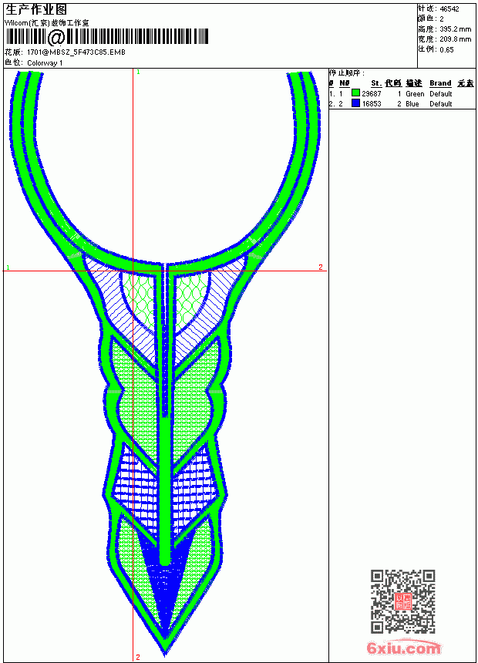Click the QR code image
Viewport: 478px width, 663px height.
pyautogui.click(x=402, y=601)
